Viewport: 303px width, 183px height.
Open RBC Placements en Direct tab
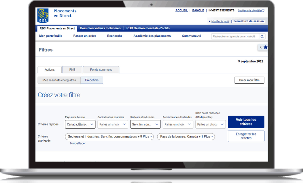point(57,28)
